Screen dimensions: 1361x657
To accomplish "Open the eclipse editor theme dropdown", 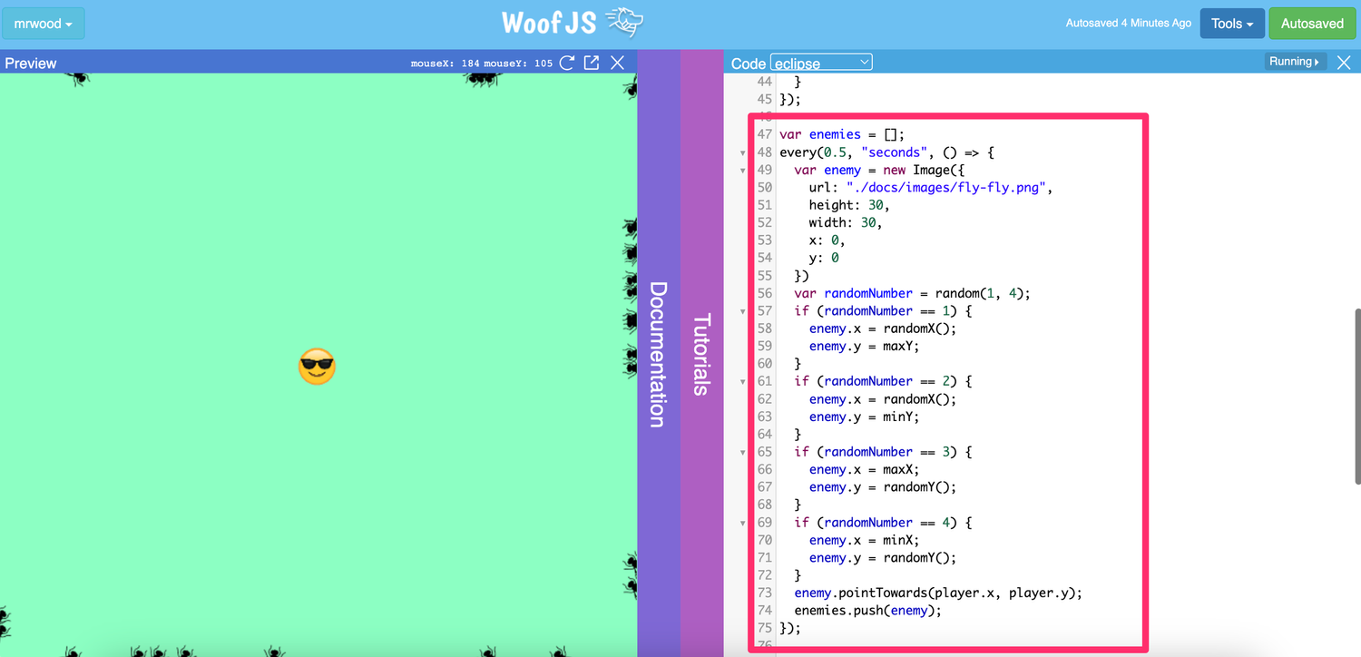I will (821, 62).
